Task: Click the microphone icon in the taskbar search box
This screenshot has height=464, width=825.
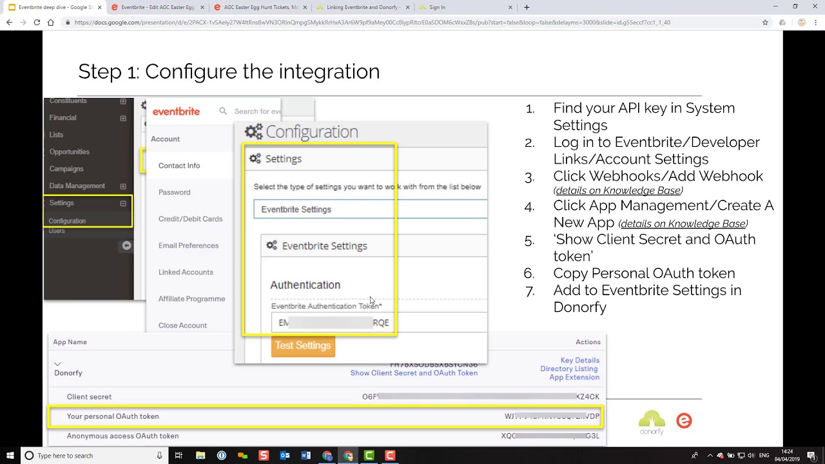Action: [x=159, y=456]
